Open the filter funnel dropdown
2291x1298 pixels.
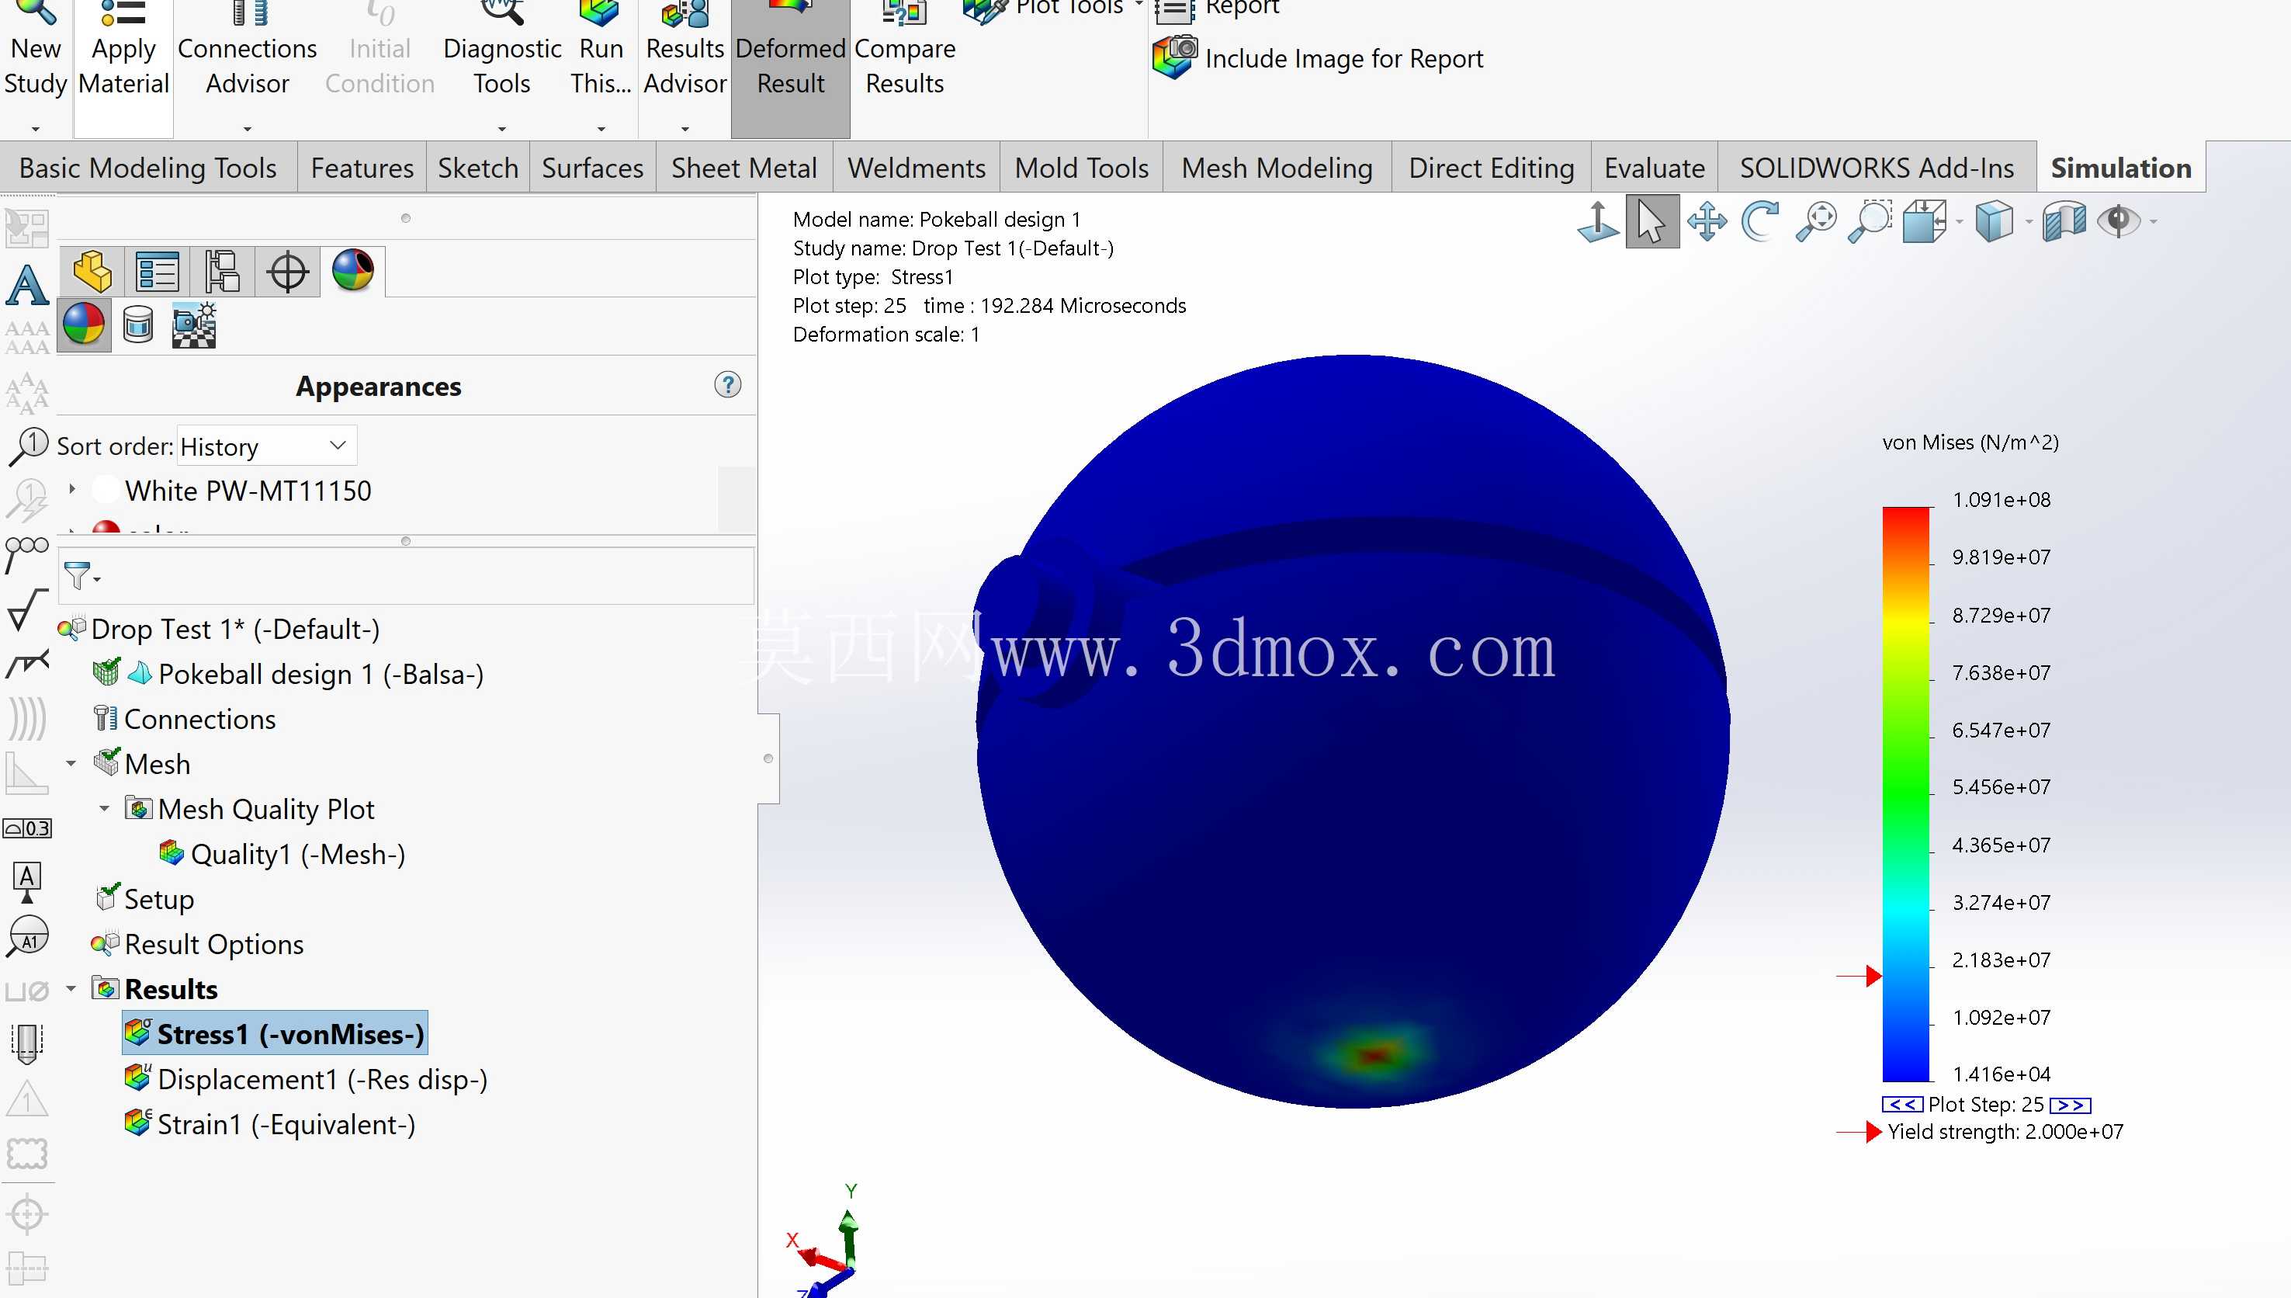tap(82, 576)
